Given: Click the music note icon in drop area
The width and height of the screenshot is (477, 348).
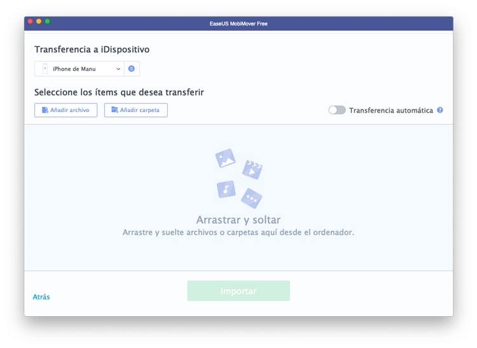Looking at the screenshot, I should click(226, 189).
